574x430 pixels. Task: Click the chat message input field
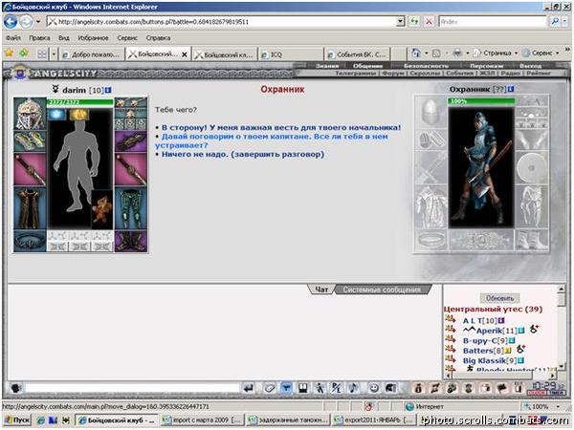tap(132, 388)
